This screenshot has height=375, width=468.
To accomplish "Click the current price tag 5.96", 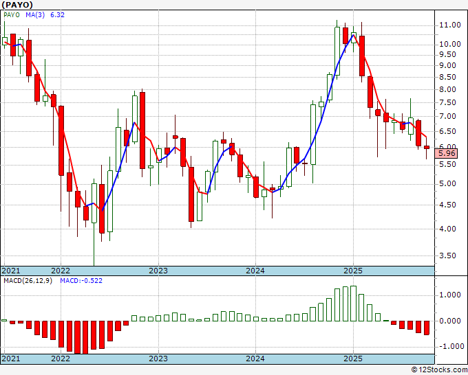I will (x=447, y=153).
